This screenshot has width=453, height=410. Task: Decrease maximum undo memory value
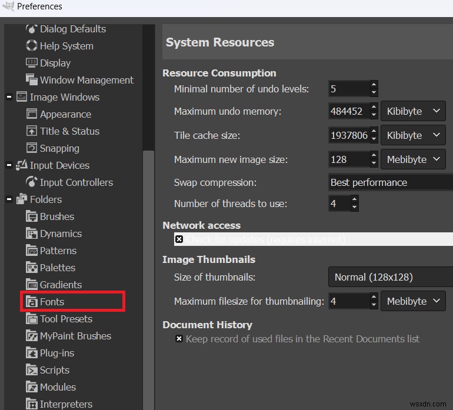point(374,115)
